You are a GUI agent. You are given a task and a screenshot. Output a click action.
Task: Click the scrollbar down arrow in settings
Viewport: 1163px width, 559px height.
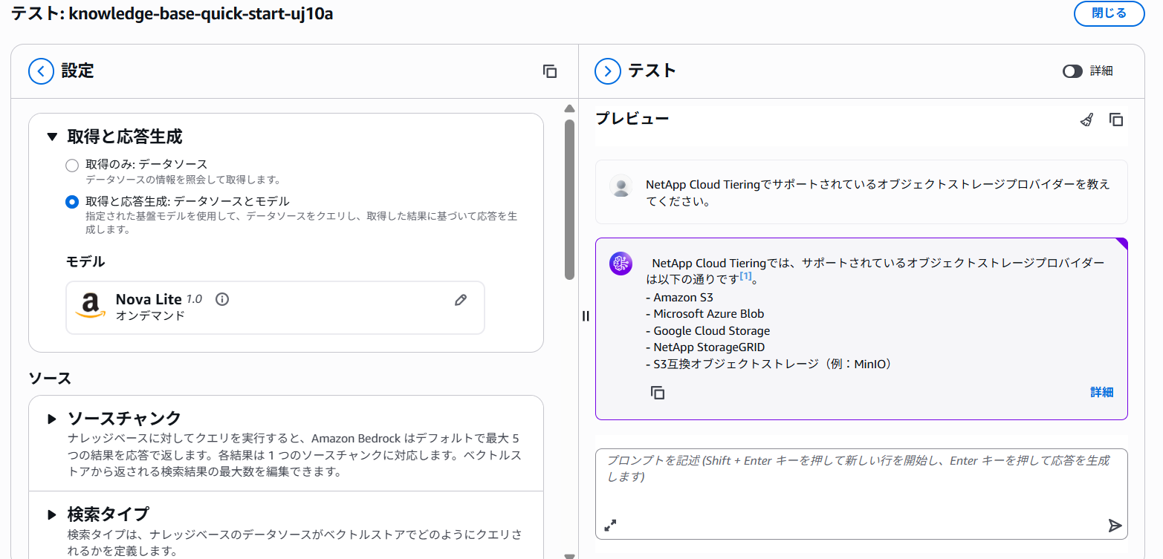pyautogui.click(x=570, y=555)
